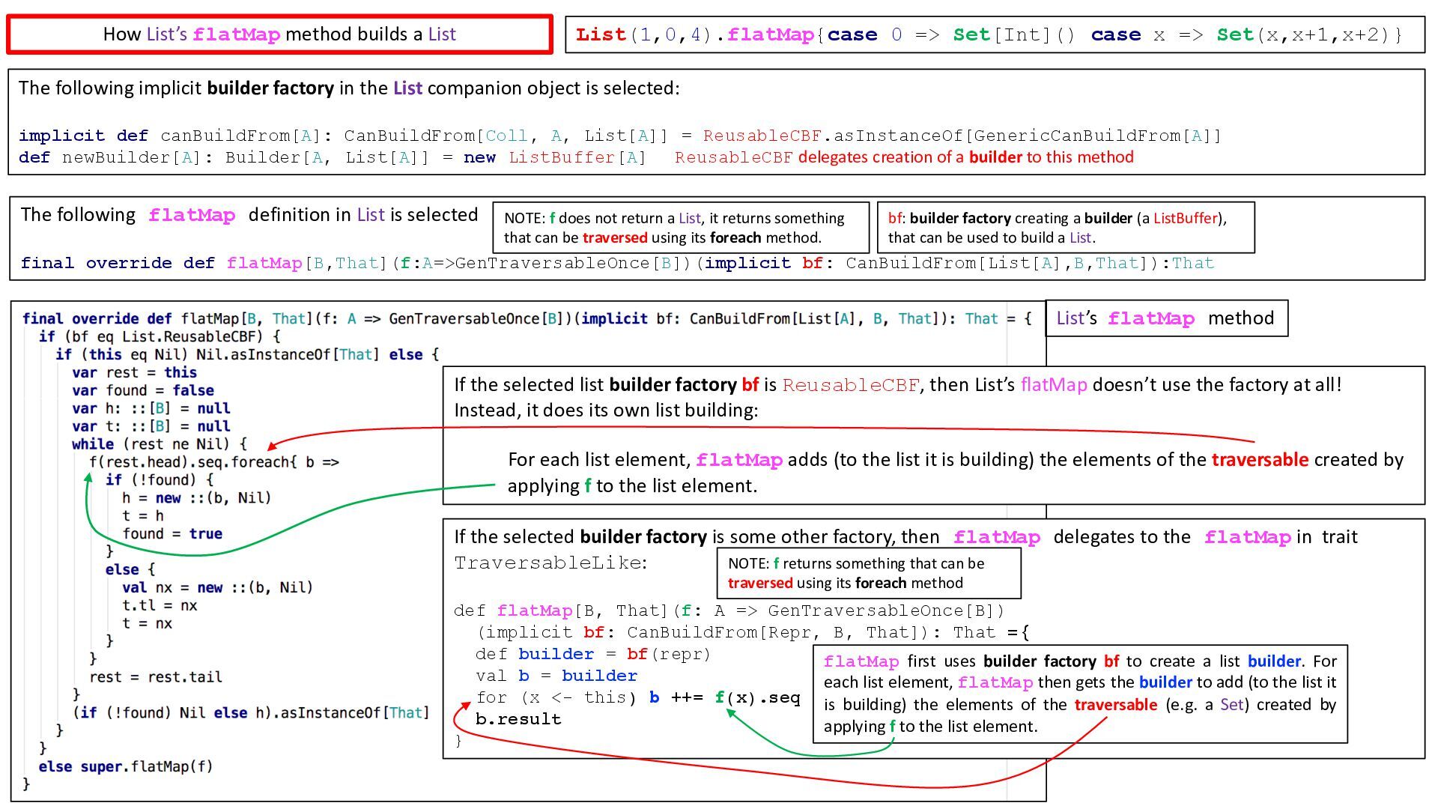Click the signature line "final override def flatMap[B,That](f:A=>GenTraversableOnce[B])"
The height and width of the screenshot is (809, 1438).
pos(618,263)
